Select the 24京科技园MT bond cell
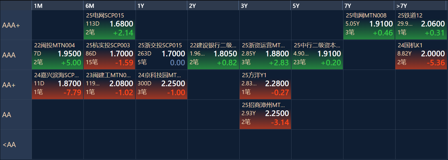448x160 pixels. [x=162, y=85]
